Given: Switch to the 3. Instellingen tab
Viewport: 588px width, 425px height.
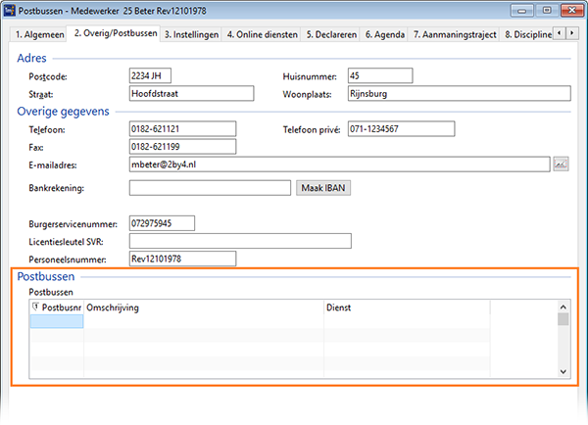Looking at the screenshot, I should pyautogui.click(x=192, y=35).
